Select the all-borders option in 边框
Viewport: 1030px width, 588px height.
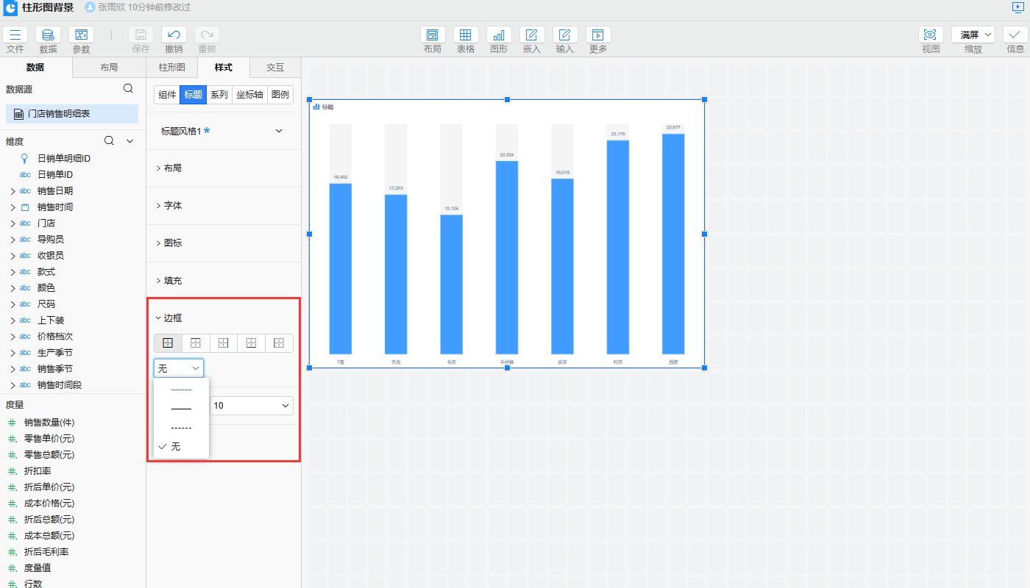pyautogui.click(x=168, y=343)
